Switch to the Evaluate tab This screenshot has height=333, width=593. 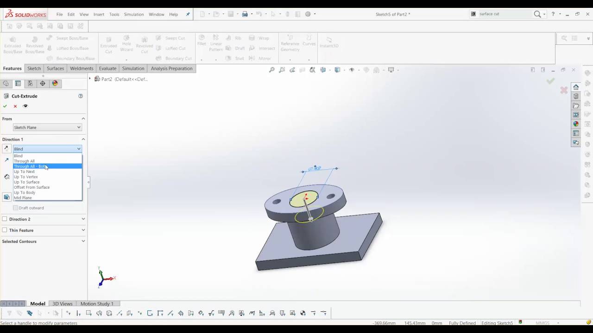pyautogui.click(x=107, y=68)
